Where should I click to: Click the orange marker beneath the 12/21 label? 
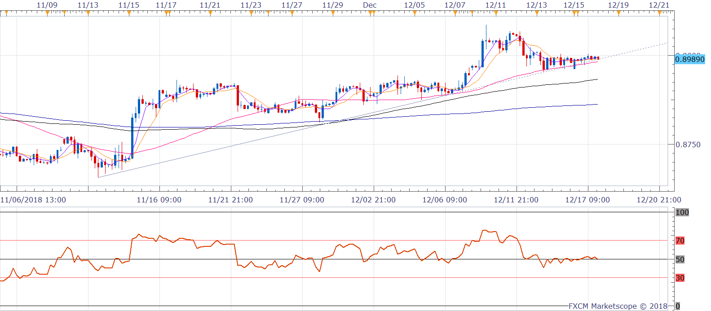point(659,13)
